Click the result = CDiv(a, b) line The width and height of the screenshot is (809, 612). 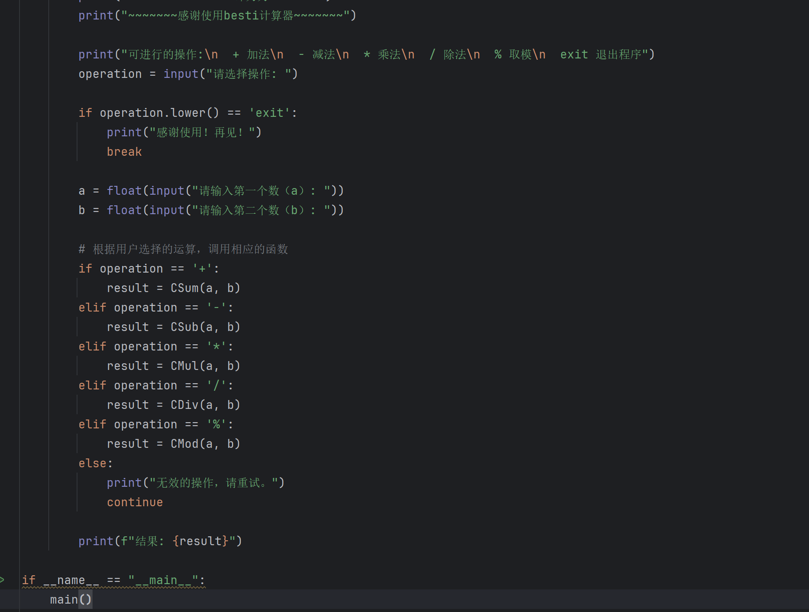tap(174, 405)
